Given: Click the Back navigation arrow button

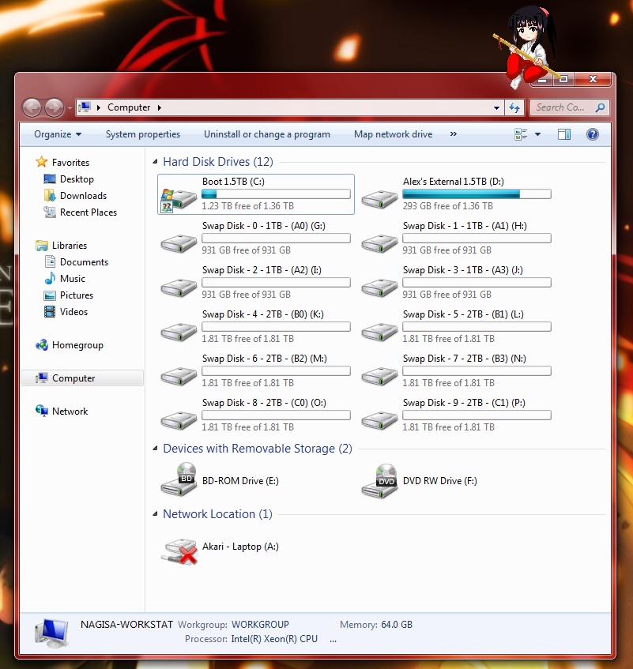Looking at the screenshot, I should pos(32,107).
